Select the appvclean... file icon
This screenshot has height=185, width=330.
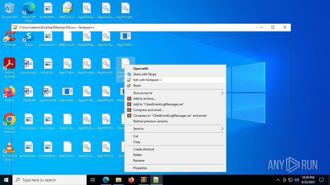pos(68,94)
